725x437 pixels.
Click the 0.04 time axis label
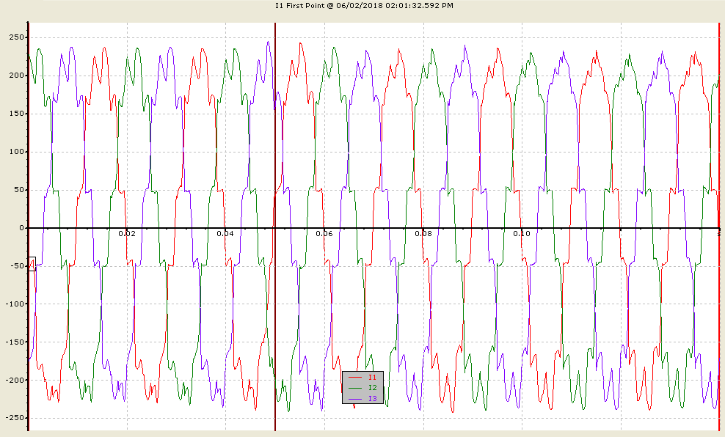225,234
